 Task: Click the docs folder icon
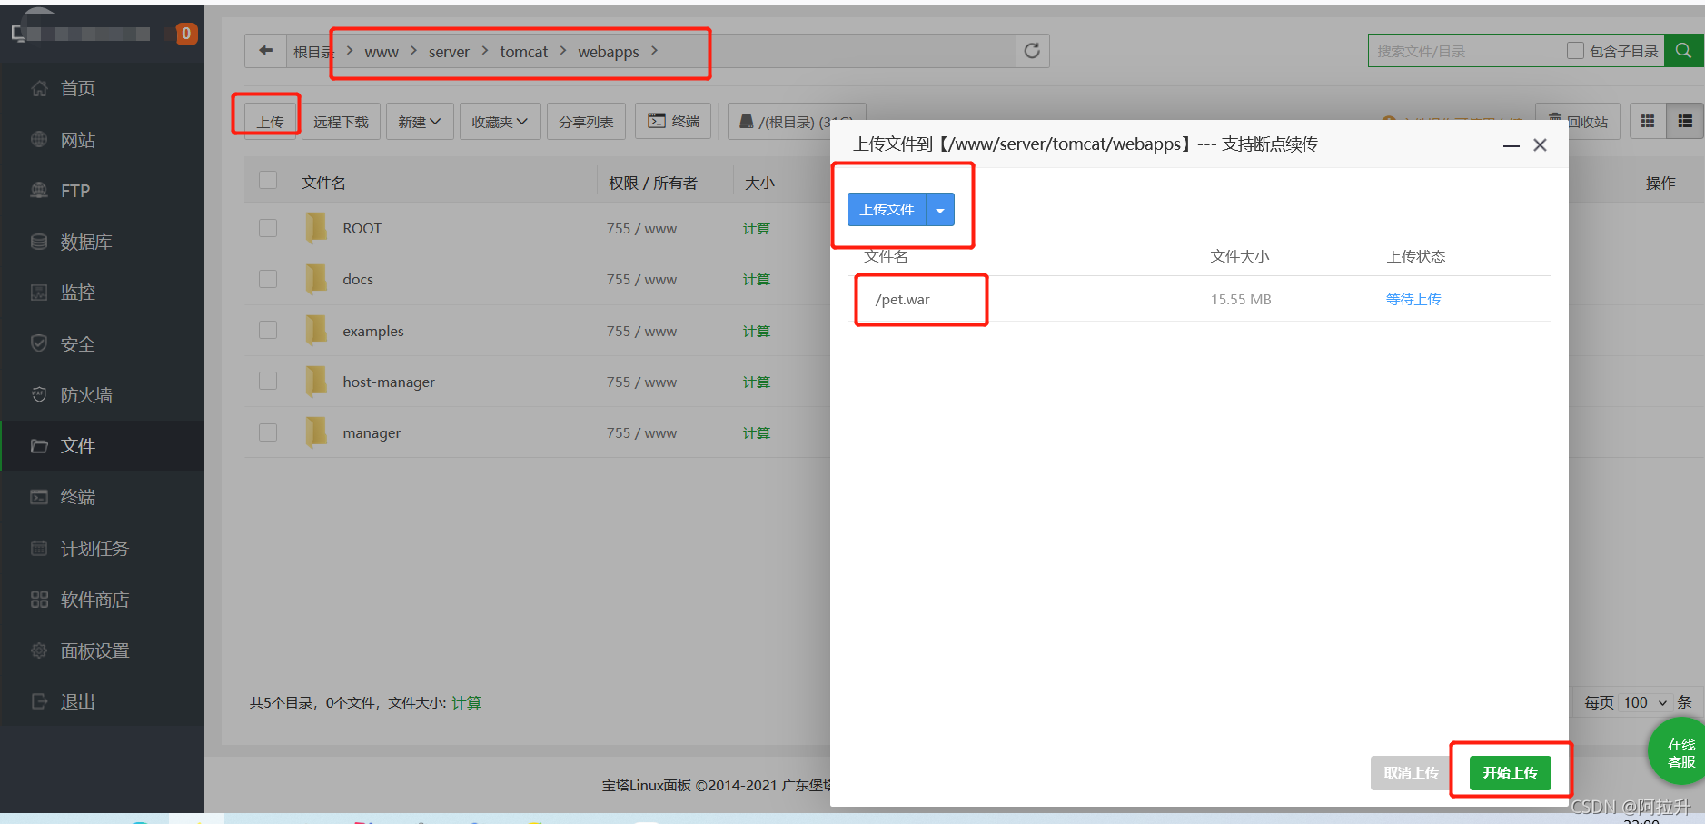(x=316, y=279)
